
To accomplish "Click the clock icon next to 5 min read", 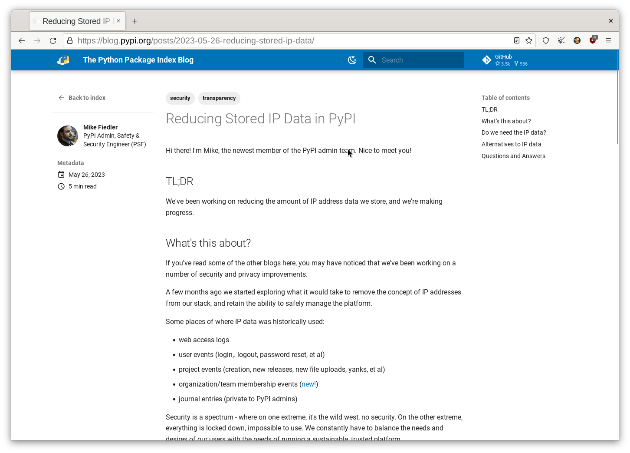I will coord(61,186).
